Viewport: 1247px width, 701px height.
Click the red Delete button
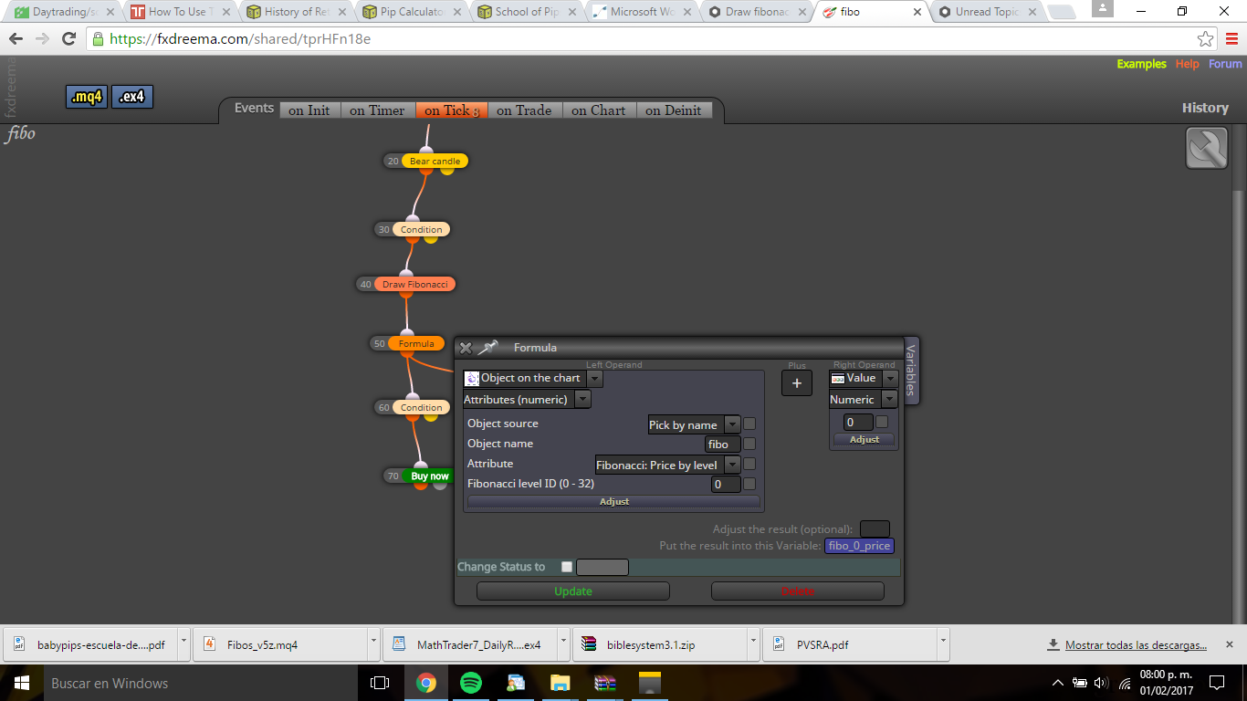[798, 591]
